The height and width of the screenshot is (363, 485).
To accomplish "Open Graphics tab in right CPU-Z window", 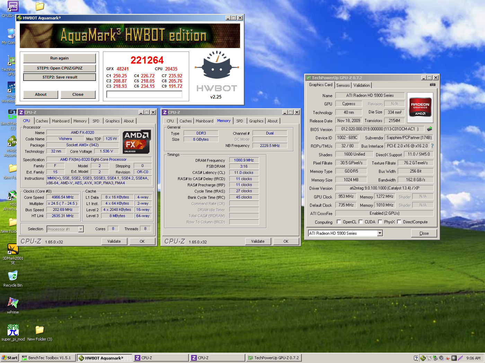I will tap(256, 121).
